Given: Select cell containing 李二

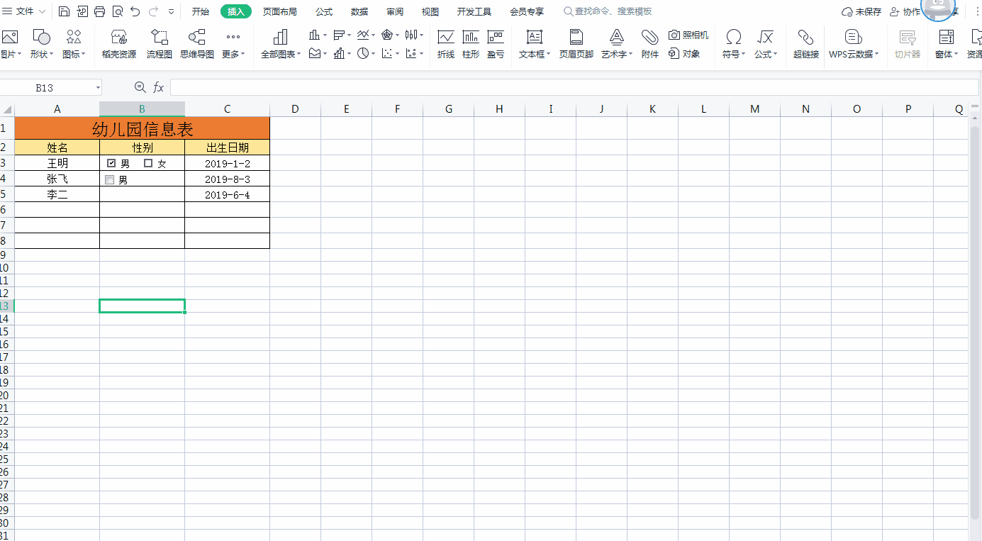Looking at the screenshot, I should pos(57,195).
